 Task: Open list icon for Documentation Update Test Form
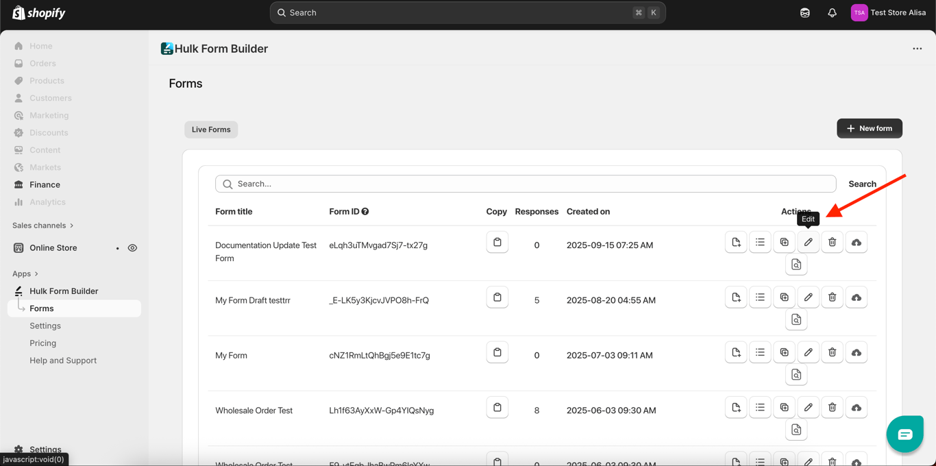click(x=760, y=242)
